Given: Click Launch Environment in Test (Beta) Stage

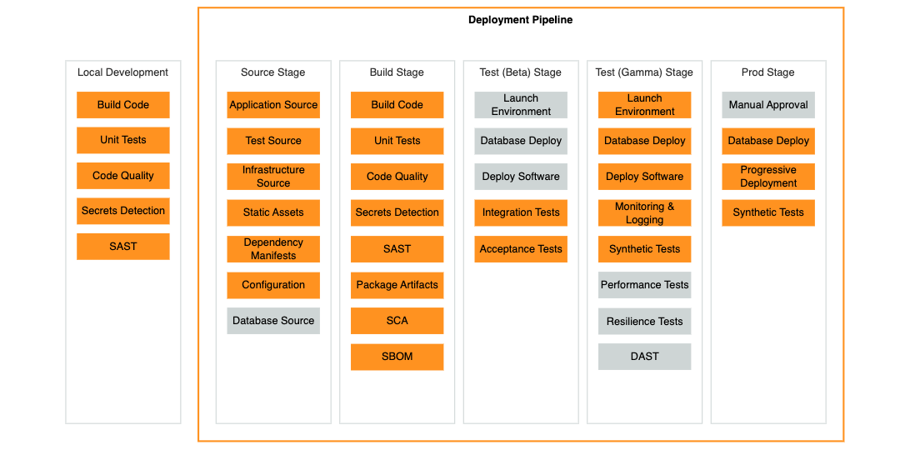Looking at the screenshot, I should (521, 105).
